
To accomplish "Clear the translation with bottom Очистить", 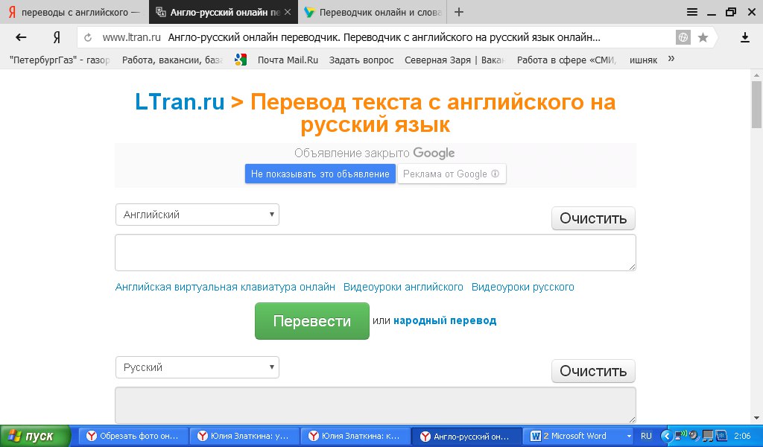I will pos(593,371).
